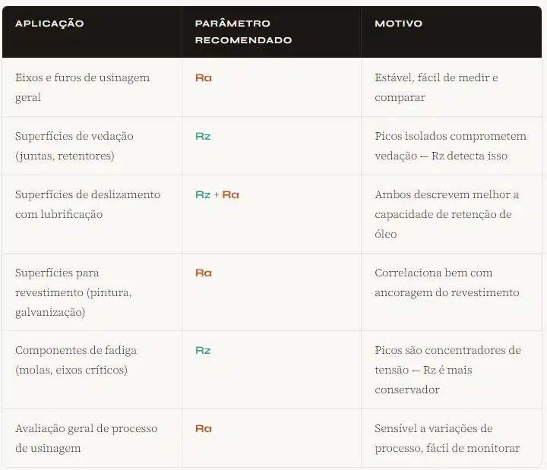Viewport: 547px width, 470px height.
Task: Select the 'Superfícies para revestimento' cell
Action: pyautogui.click(x=73, y=292)
